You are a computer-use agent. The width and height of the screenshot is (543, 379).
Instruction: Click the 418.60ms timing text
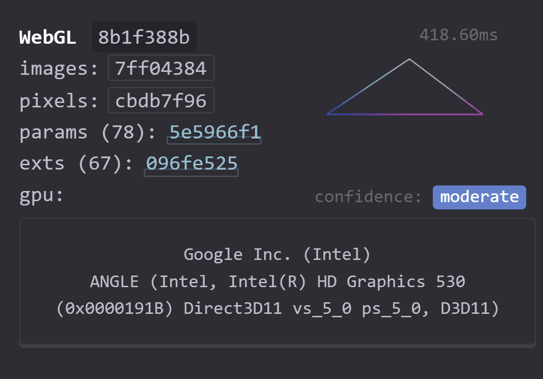click(459, 35)
